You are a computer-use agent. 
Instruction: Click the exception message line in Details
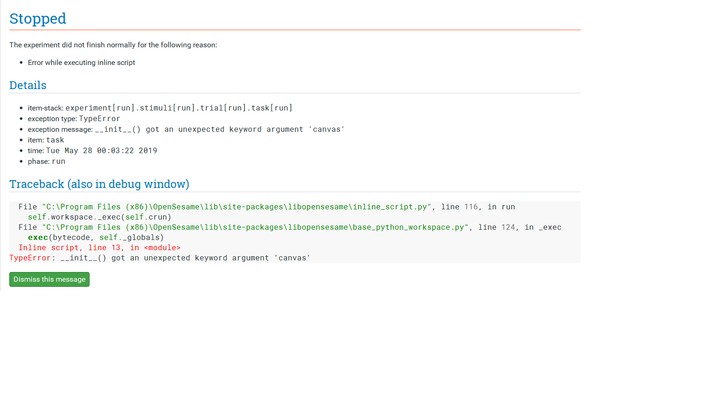[186, 129]
